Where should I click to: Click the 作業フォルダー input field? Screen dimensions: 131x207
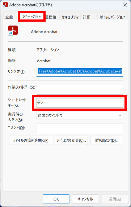click(80, 89)
